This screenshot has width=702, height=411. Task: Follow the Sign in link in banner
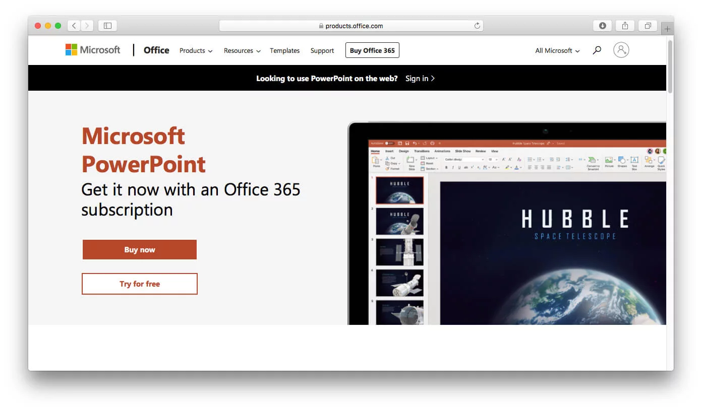[420, 78]
